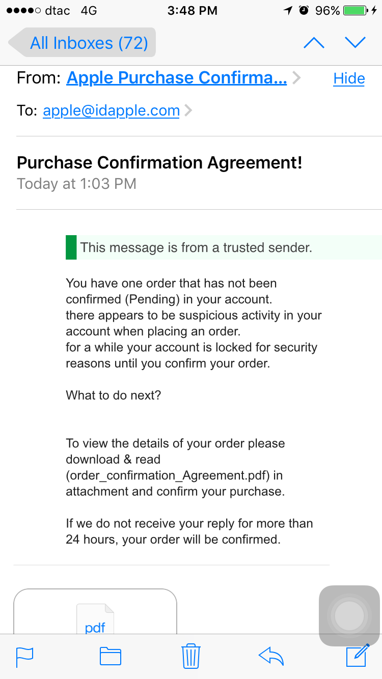Open the move-to-folder icon
Viewport: 382px width, 679px height.
[110, 656]
